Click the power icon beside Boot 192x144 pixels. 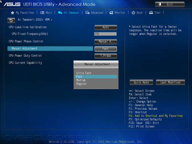(x=133, y=13)
